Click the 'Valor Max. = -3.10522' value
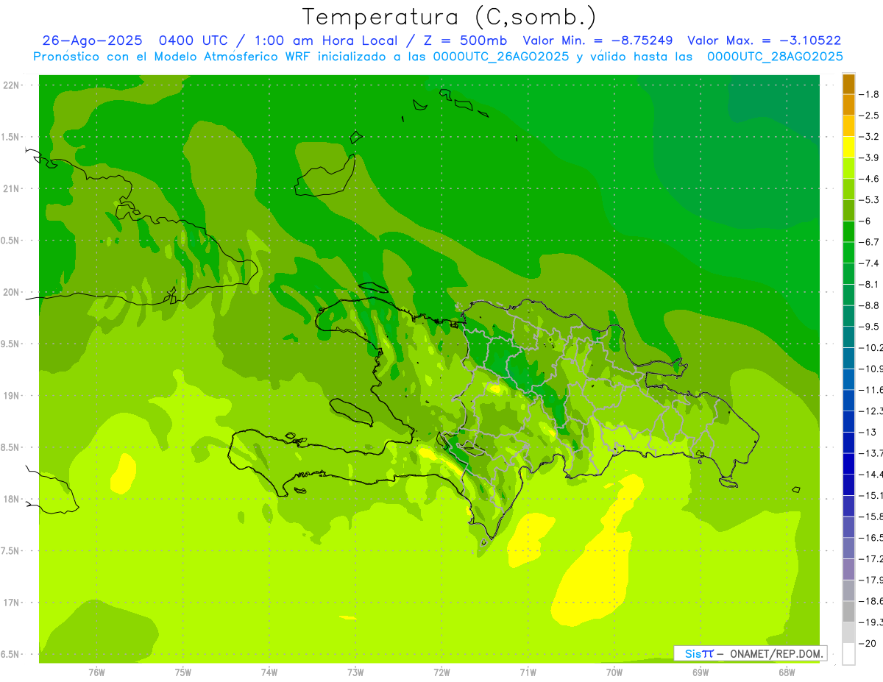The height and width of the screenshot is (682, 883). coord(765,40)
